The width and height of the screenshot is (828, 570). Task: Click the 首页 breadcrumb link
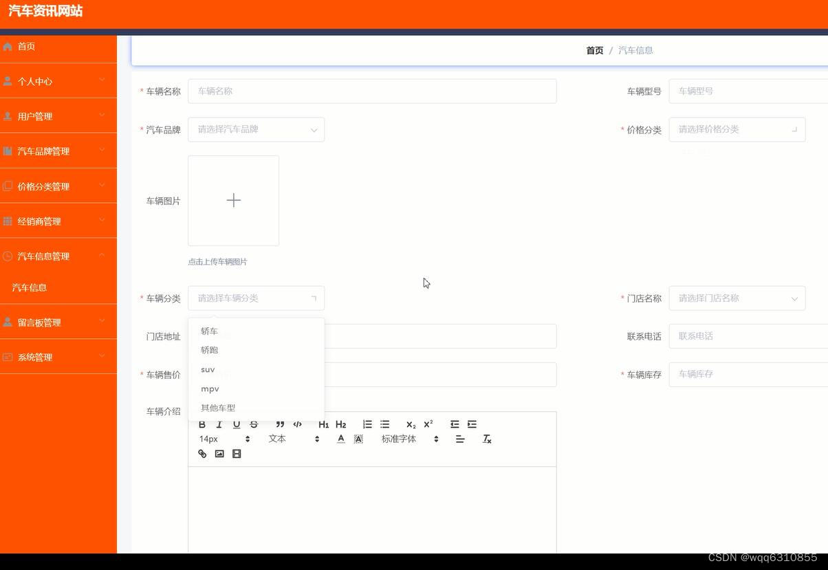coord(595,50)
